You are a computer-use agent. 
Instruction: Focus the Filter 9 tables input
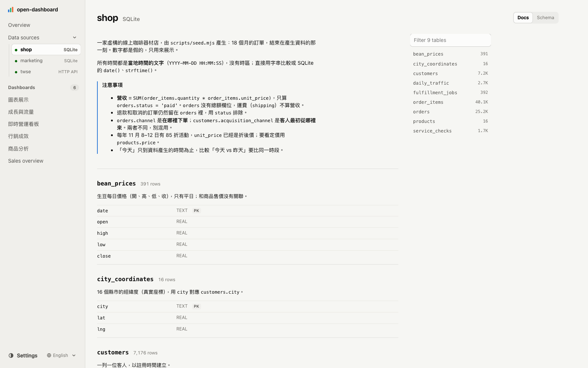point(450,40)
